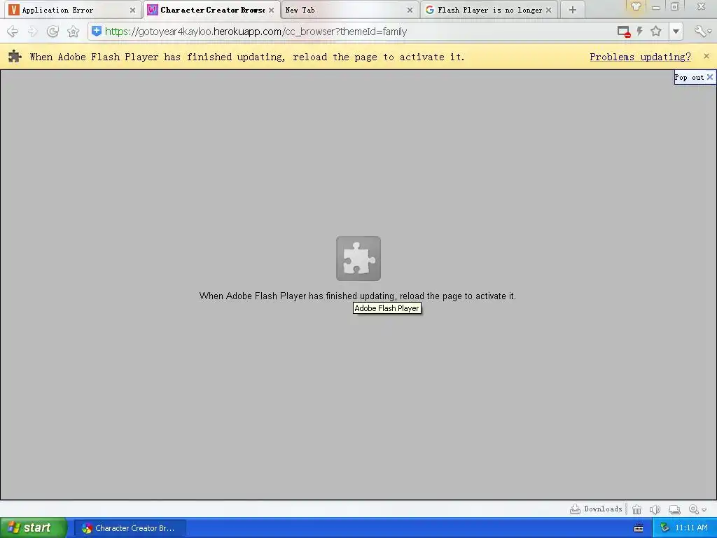The width and height of the screenshot is (717, 538).
Task: Go back using the back arrow
Action: click(x=13, y=32)
